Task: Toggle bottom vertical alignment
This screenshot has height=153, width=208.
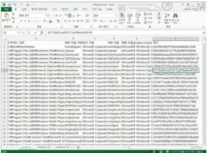Action: click(73, 16)
